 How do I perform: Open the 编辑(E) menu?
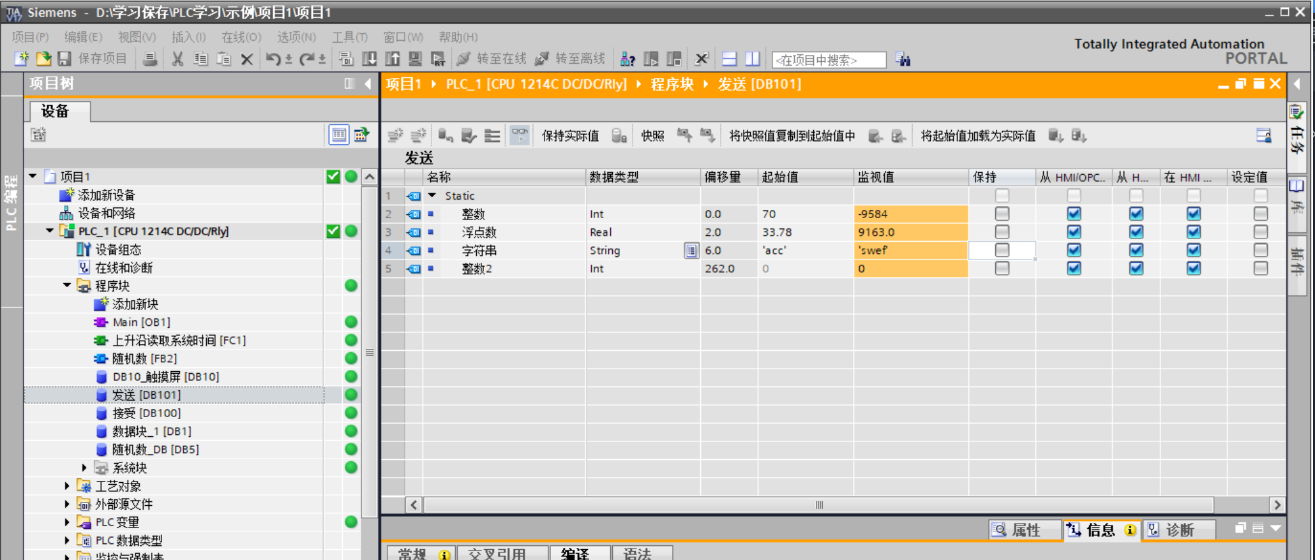pos(83,37)
